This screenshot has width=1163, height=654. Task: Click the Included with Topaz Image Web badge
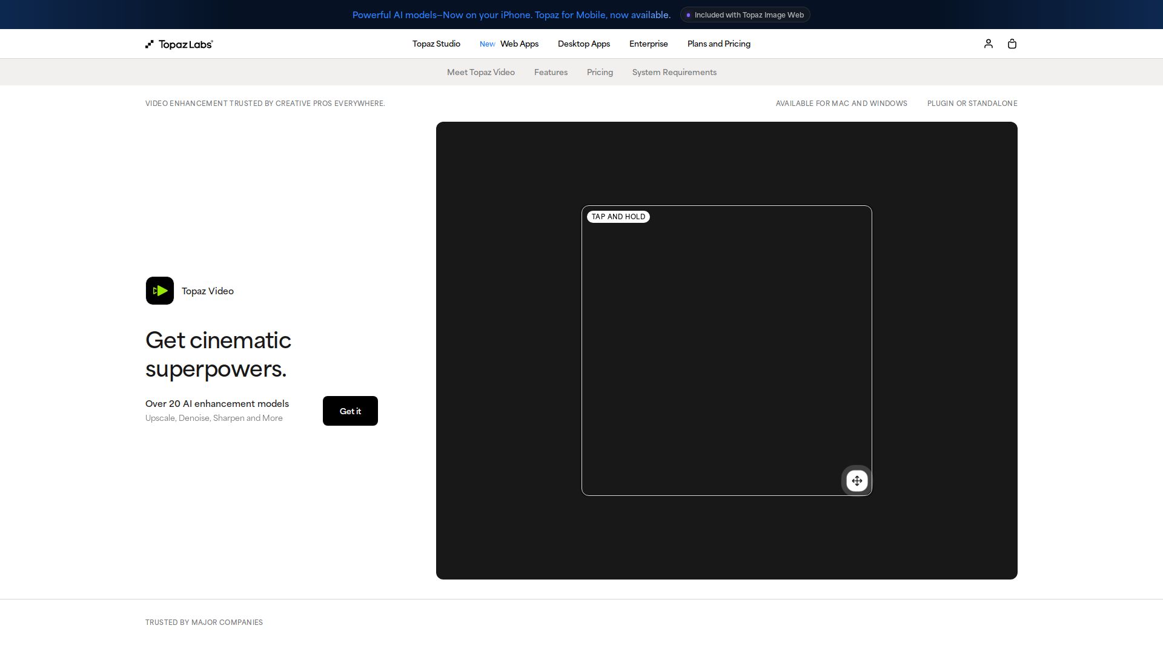745,15
